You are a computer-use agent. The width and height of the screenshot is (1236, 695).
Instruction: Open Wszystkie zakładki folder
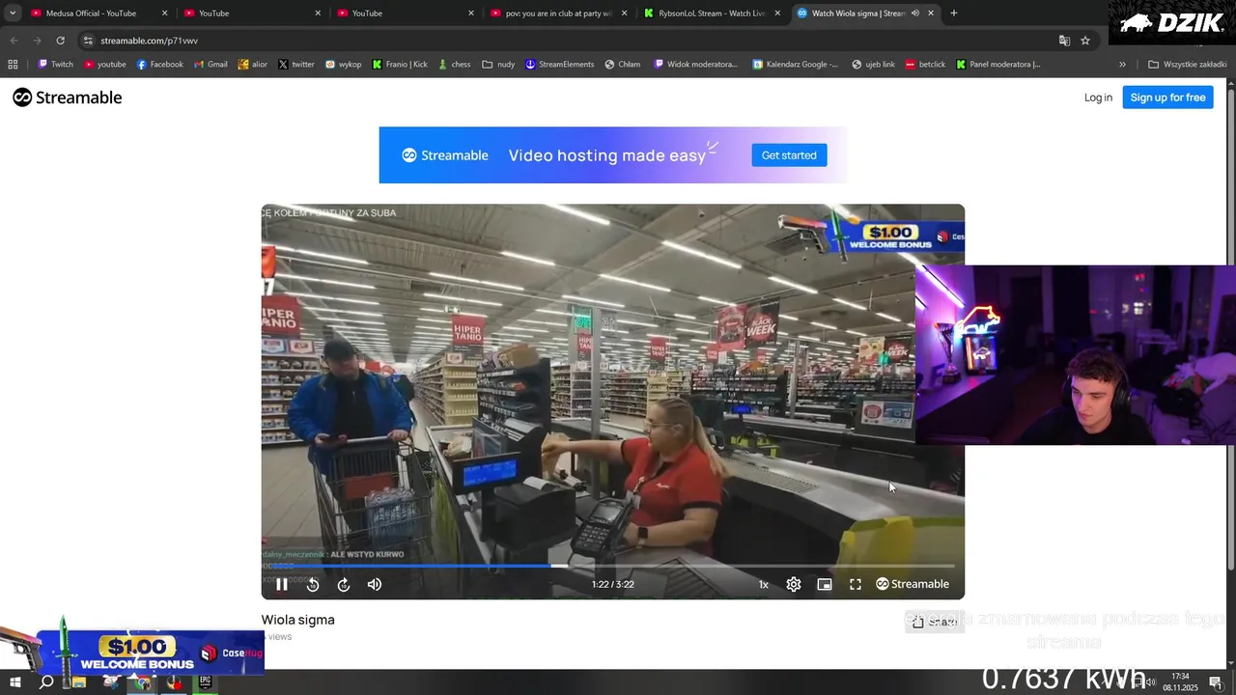point(1188,65)
